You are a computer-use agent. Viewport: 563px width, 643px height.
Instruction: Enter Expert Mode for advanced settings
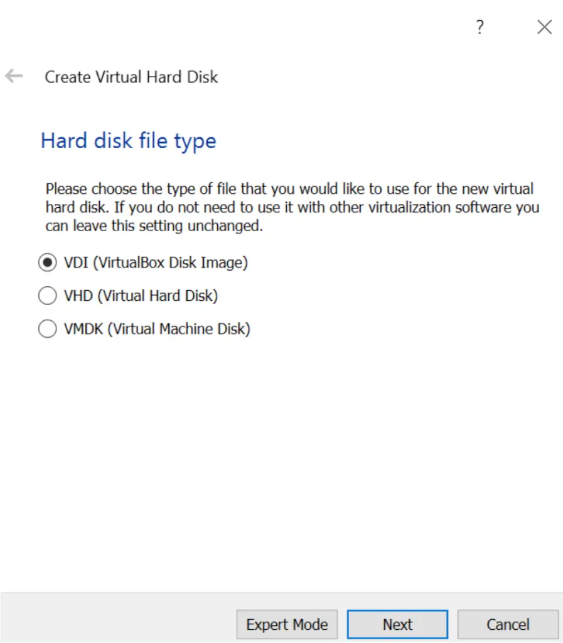click(x=287, y=624)
